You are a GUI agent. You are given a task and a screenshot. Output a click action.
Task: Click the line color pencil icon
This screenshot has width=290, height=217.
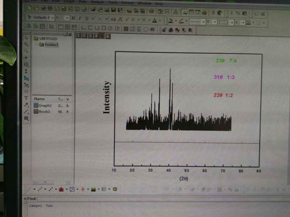pos(181,21)
